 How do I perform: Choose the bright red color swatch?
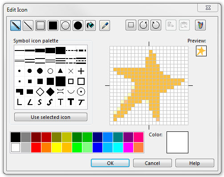coord(36,147)
